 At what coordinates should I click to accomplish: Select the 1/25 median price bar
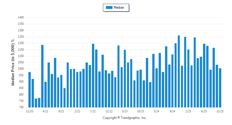[x=188, y=78]
